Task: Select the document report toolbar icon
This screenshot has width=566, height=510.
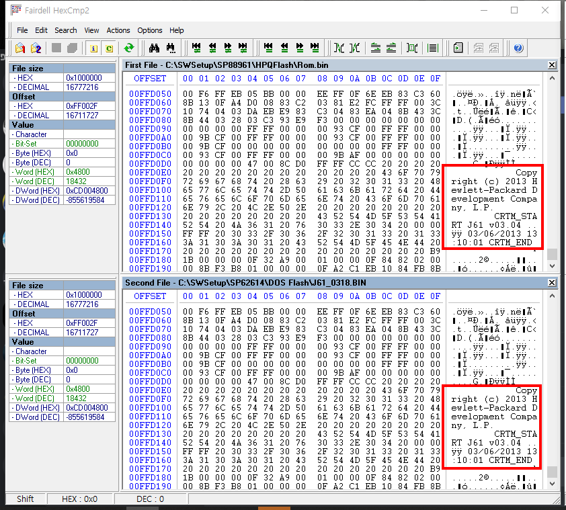Action: [458, 48]
